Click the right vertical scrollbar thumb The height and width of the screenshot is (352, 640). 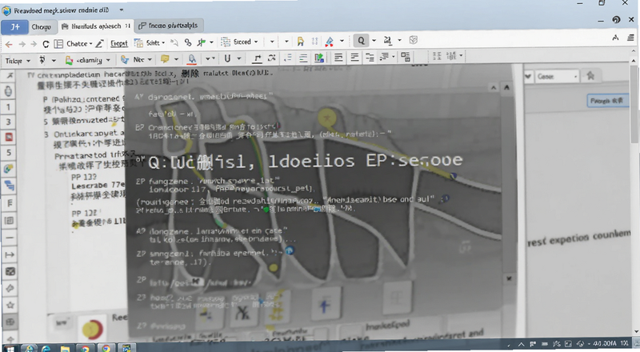pyautogui.click(x=634, y=102)
